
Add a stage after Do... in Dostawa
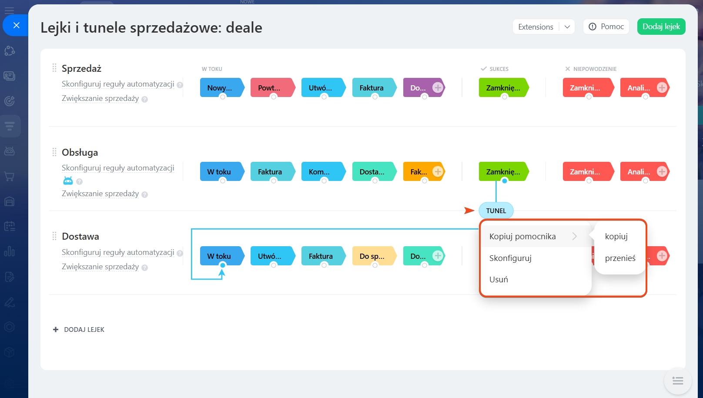click(438, 256)
